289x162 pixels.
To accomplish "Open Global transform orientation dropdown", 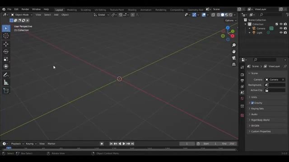I will (x=101, y=15).
